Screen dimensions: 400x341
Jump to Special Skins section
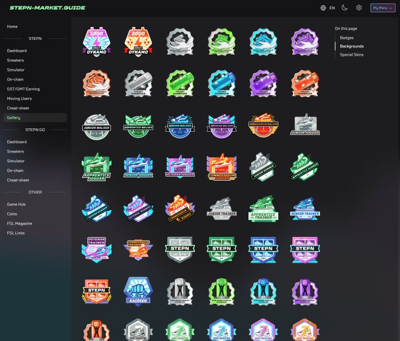[352, 55]
